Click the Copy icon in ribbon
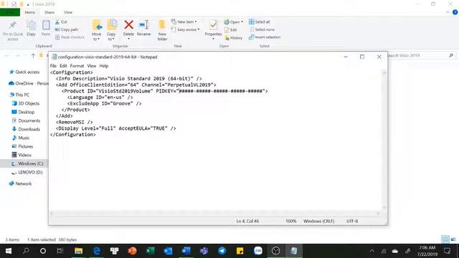The width and height of the screenshot is (459, 258). (31, 25)
